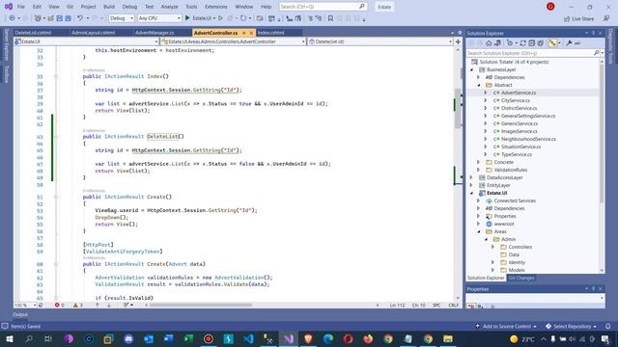The width and height of the screenshot is (618, 347).
Task: Click the Hot Reload restart icon
Action: [243, 18]
